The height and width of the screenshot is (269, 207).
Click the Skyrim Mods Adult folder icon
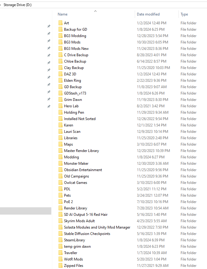[60, 221]
